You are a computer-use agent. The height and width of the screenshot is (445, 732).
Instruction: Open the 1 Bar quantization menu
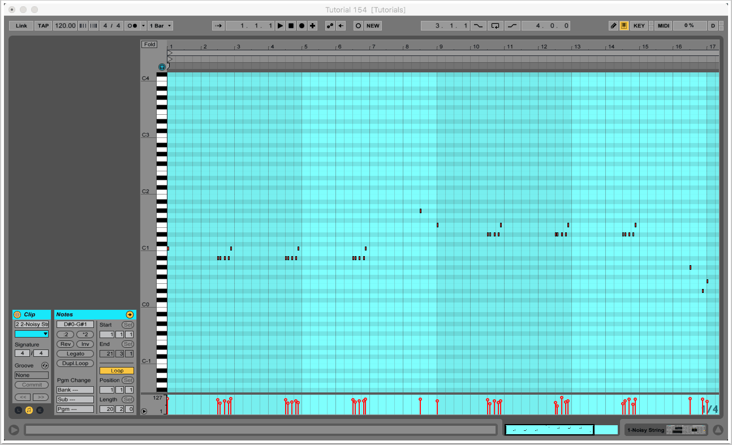pyautogui.click(x=161, y=26)
